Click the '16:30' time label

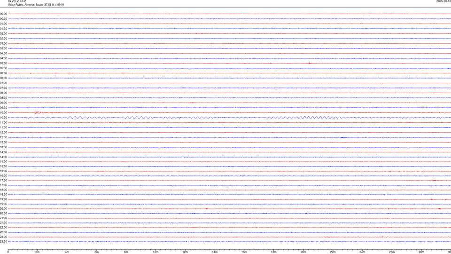click(x=3, y=175)
